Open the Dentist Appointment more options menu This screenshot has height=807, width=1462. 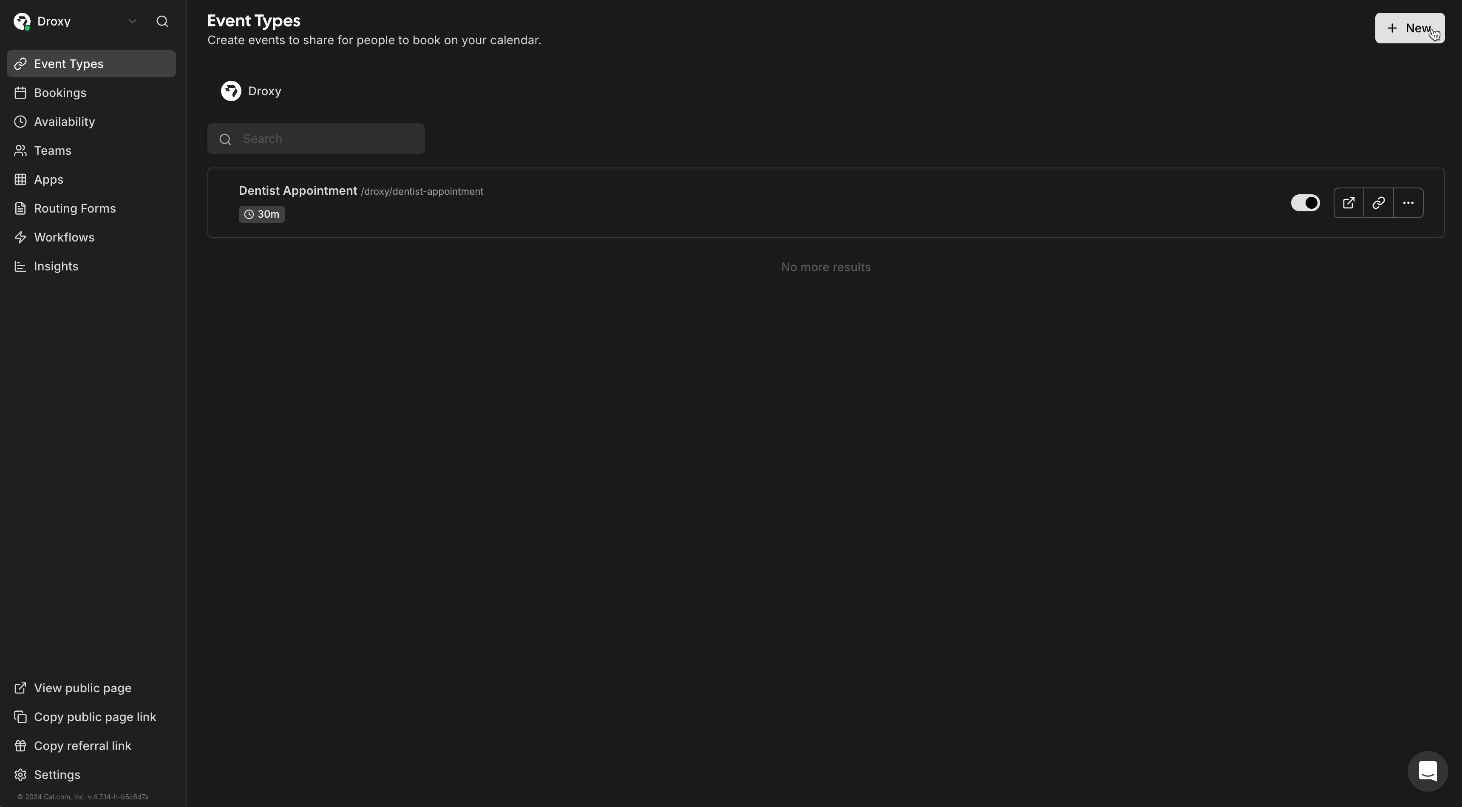1408,203
